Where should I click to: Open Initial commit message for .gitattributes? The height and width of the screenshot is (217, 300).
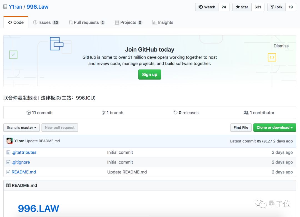point(120,152)
